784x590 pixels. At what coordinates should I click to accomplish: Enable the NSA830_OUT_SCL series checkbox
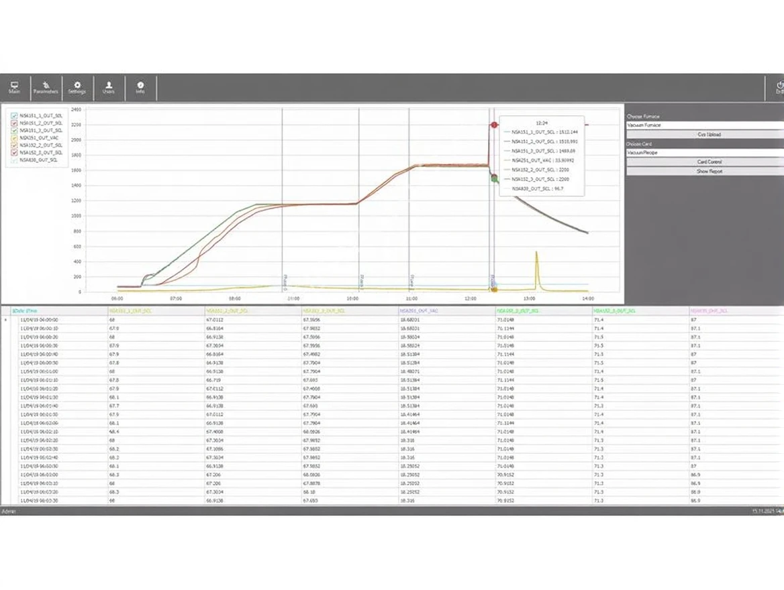pos(14,160)
